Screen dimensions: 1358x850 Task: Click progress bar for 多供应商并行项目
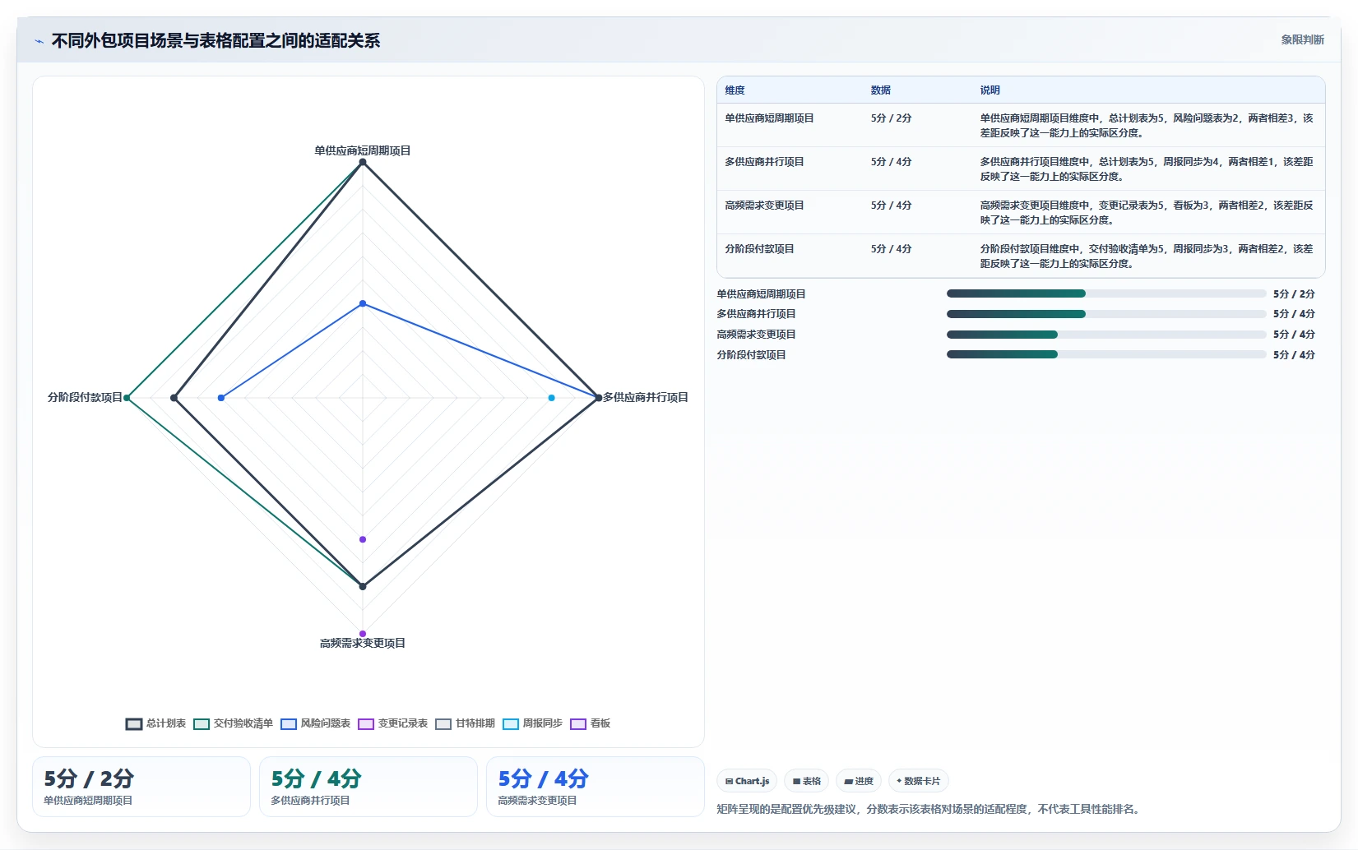tap(1106, 314)
